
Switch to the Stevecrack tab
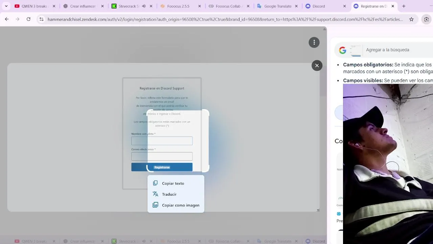pyautogui.click(x=129, y=6)
